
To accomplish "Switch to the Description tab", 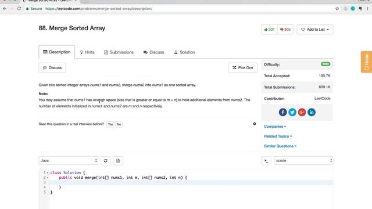I will 57,52.
